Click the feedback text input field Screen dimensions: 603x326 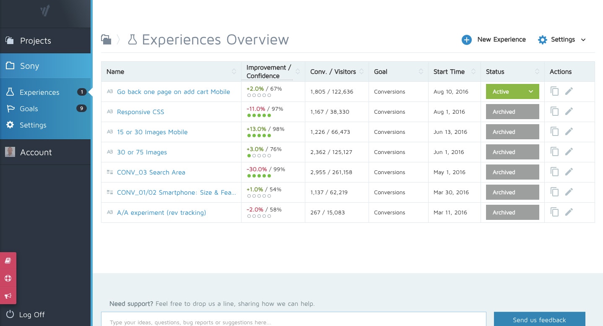click(294, 321)
